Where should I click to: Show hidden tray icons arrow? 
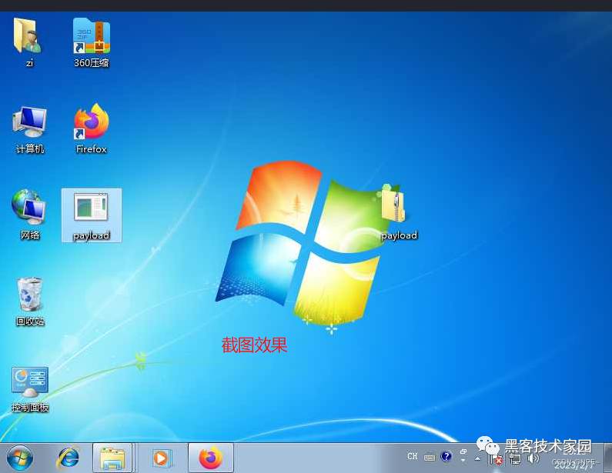click(477, 458)
